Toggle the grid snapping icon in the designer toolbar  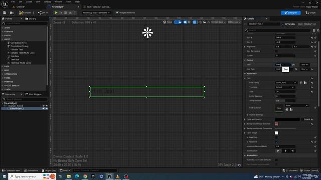(194, 22)
